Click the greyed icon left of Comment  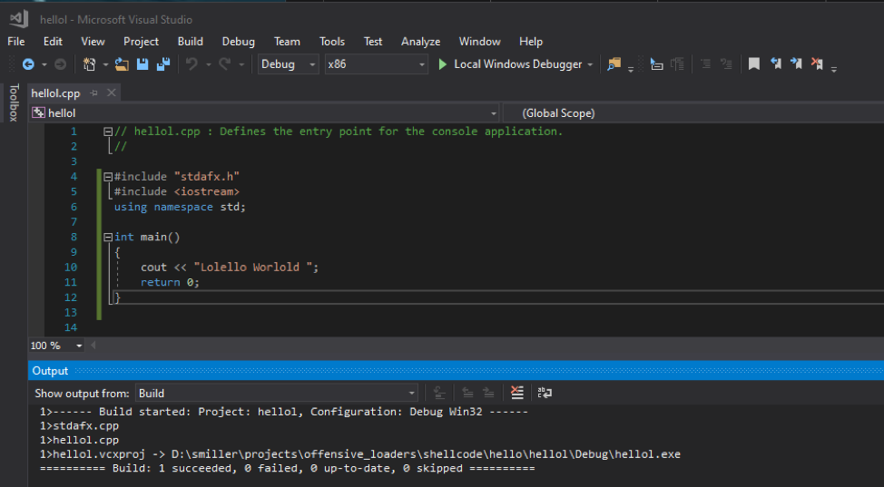[x=677, y=64]
